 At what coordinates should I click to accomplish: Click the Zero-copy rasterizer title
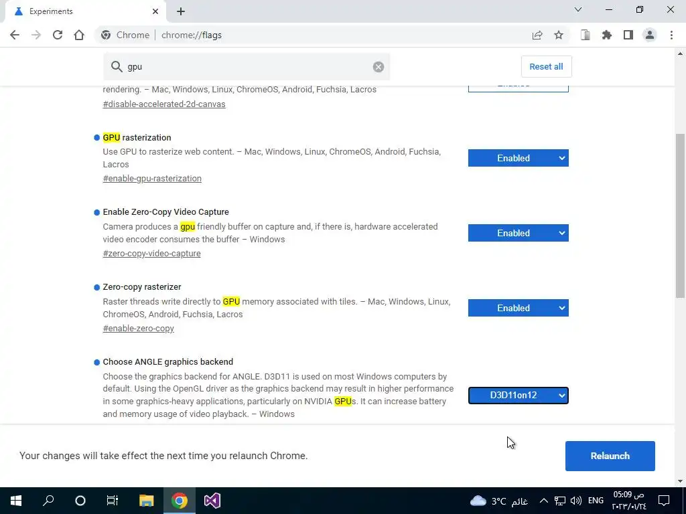[x=142, y=286]
